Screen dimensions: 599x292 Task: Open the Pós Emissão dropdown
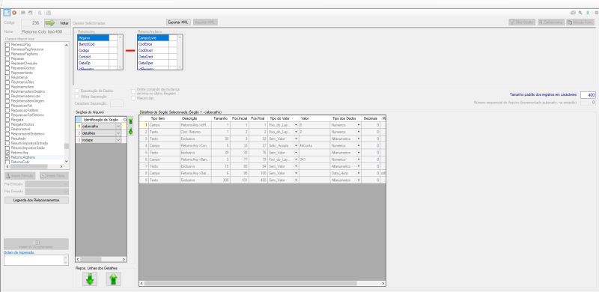tap(66, 191)
